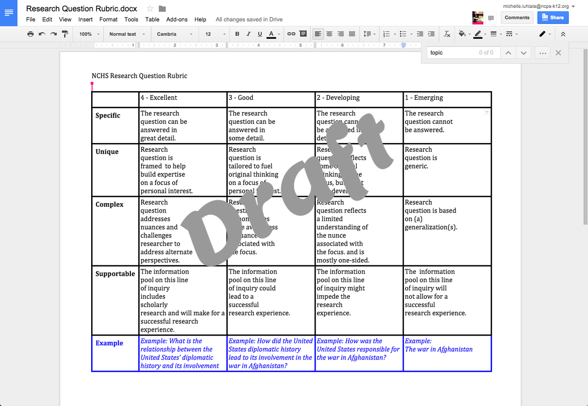Undo the last change
The height and width of the screenshot is (406, 588).
[x=42, y=34]
